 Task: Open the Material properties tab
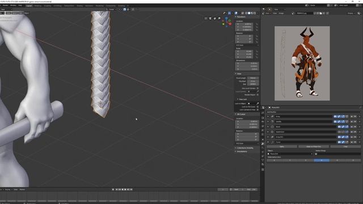[x=263, y=164]
